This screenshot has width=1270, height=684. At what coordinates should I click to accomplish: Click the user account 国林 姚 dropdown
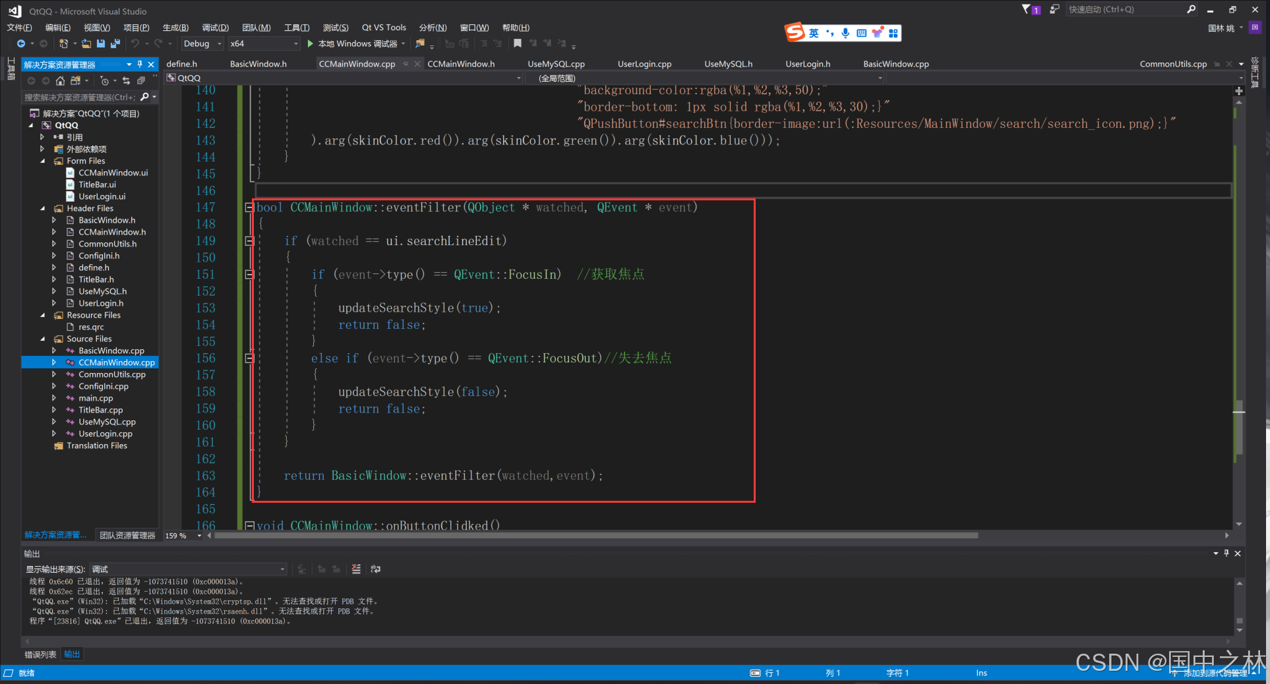pos(1225,28)
